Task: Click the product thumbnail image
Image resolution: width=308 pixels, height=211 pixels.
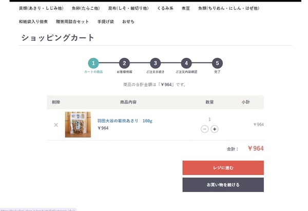Action: [78, 124]
